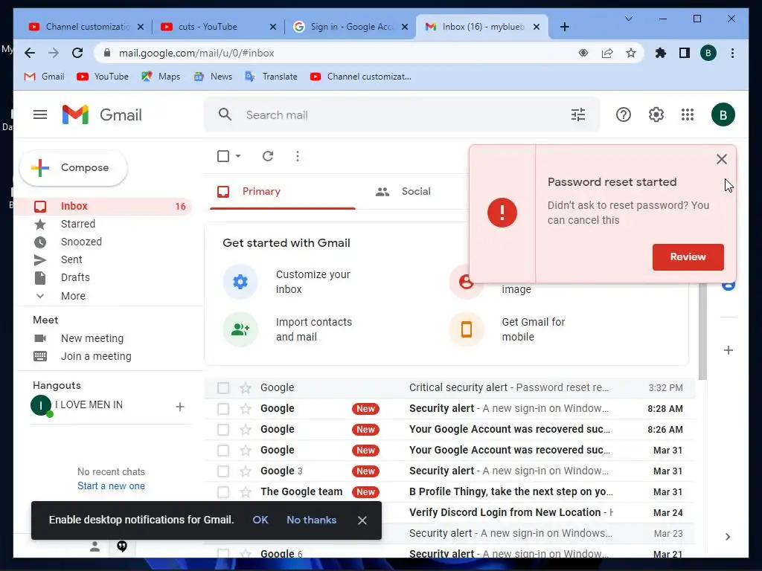Click the search magnifier icon in Gmail
This screenshot has height=571, width=762.
[x=225, y=114]
